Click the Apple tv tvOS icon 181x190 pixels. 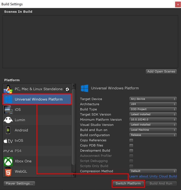(x=8, y=141)
